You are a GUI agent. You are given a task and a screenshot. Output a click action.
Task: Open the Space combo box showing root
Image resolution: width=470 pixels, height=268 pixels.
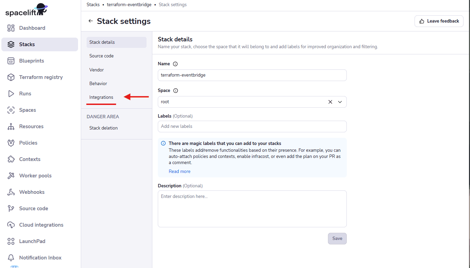coord(252,102)
